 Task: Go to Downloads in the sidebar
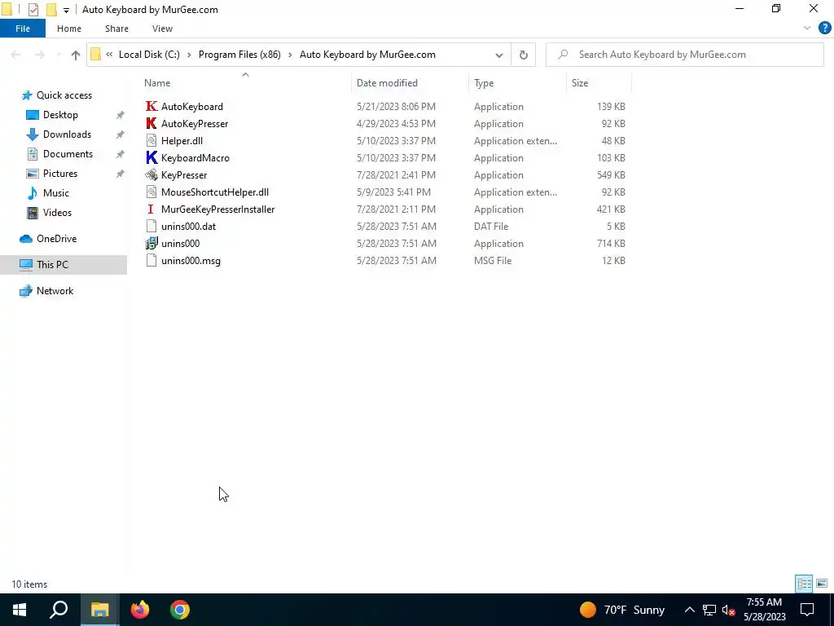(x=67, y=134)
